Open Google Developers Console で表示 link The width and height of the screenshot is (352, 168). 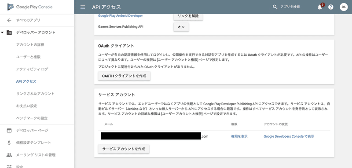pyautogui.click(x=289, y=136)
